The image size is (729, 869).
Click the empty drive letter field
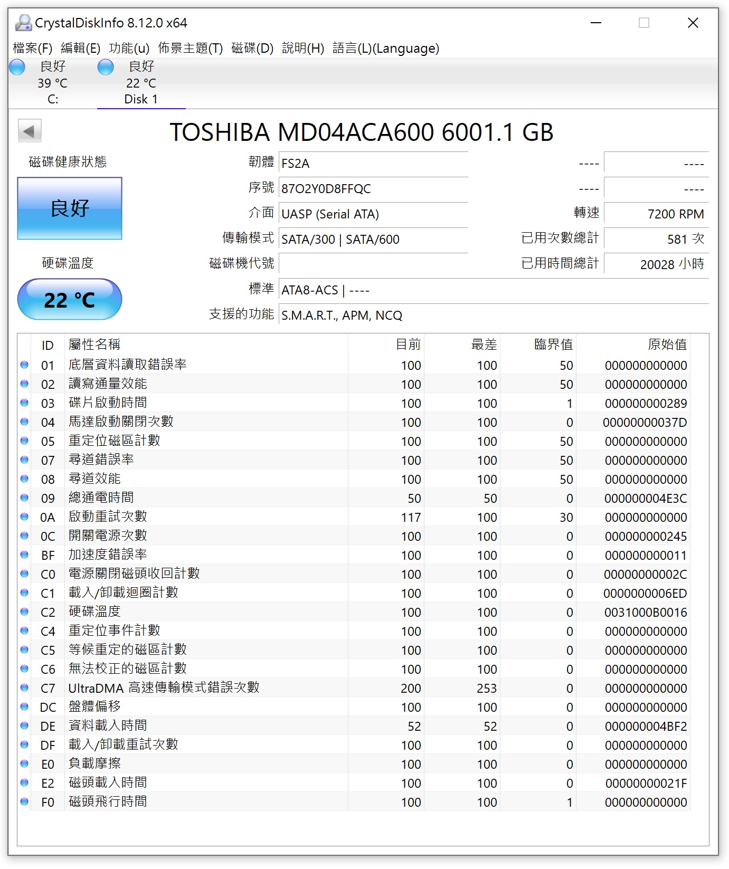pos(373,264)
